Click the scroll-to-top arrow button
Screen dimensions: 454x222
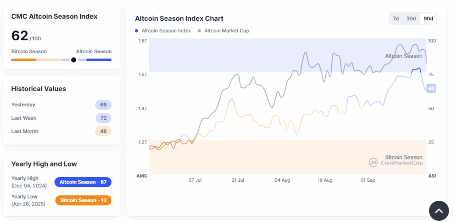click(x=438, y=211)
